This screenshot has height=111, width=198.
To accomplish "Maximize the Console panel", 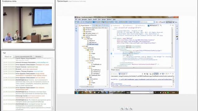I will [173, 74].
